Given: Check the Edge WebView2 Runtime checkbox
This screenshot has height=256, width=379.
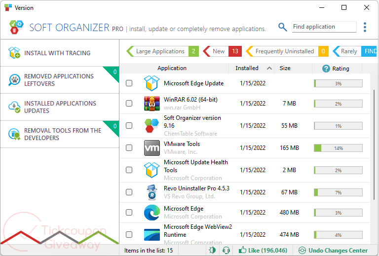Looking at the screenshot, I should tap(129, 235).
